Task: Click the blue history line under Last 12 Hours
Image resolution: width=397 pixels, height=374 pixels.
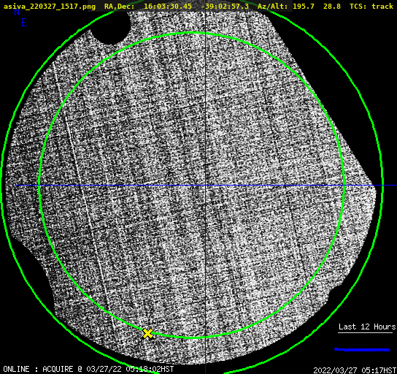Action: tap(362, 349)
